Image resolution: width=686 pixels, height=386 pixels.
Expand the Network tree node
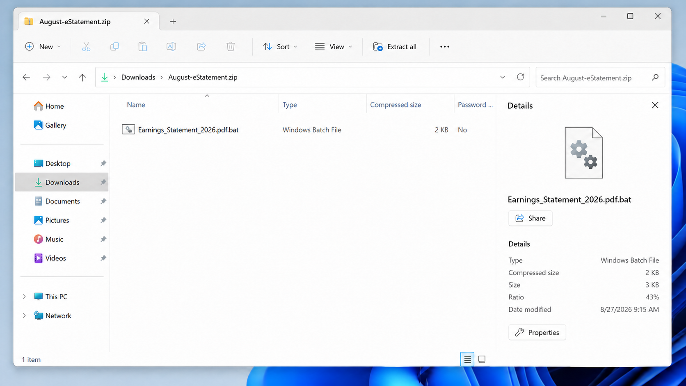(24, 315)
